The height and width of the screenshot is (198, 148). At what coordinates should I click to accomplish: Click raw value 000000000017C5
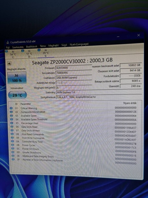coord(126,148)
